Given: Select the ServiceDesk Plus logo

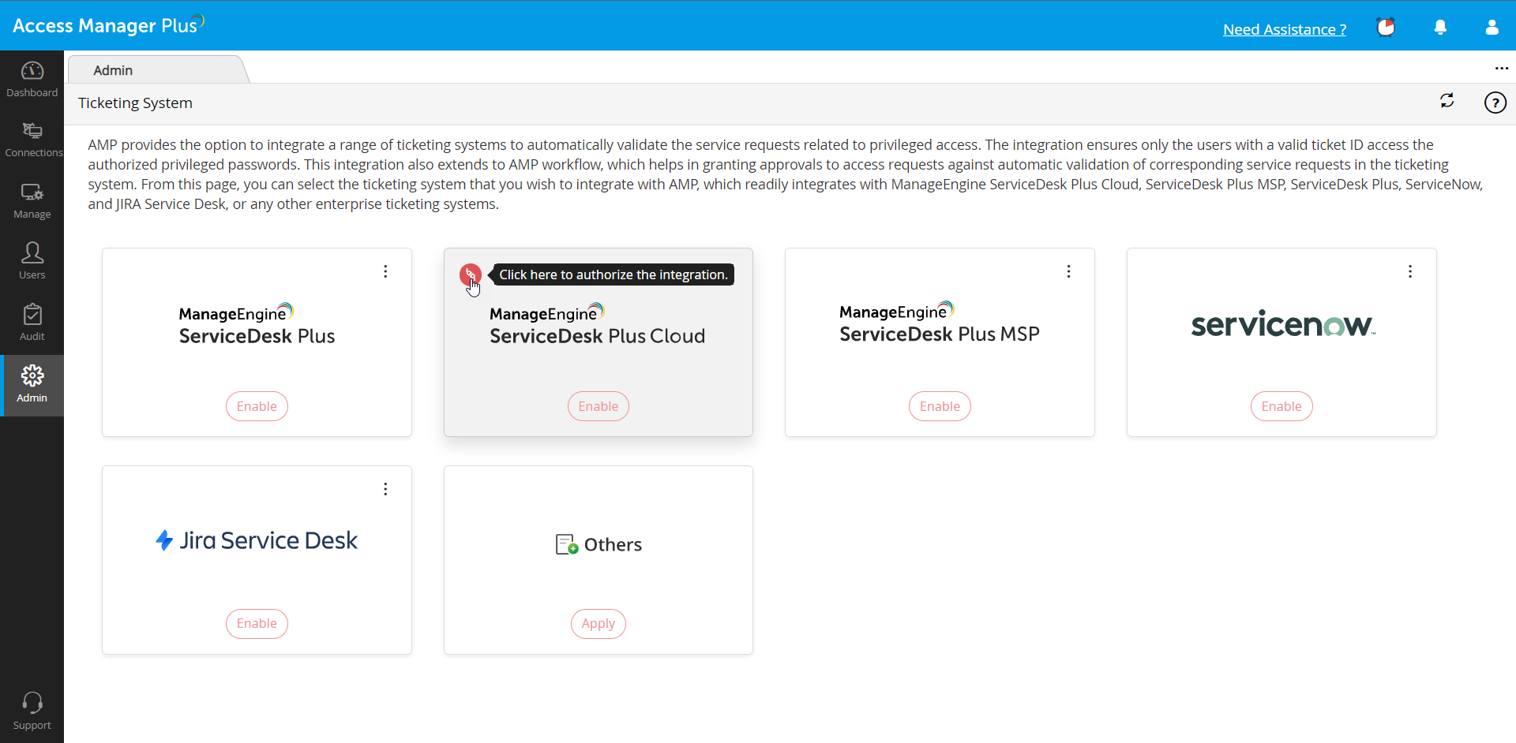Looking at the screenshot, I should (x=257, y=324).
